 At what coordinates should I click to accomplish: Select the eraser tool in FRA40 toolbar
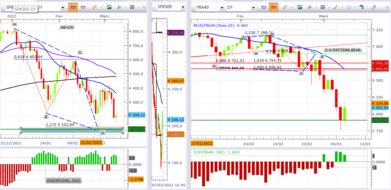tap(373, 7)
